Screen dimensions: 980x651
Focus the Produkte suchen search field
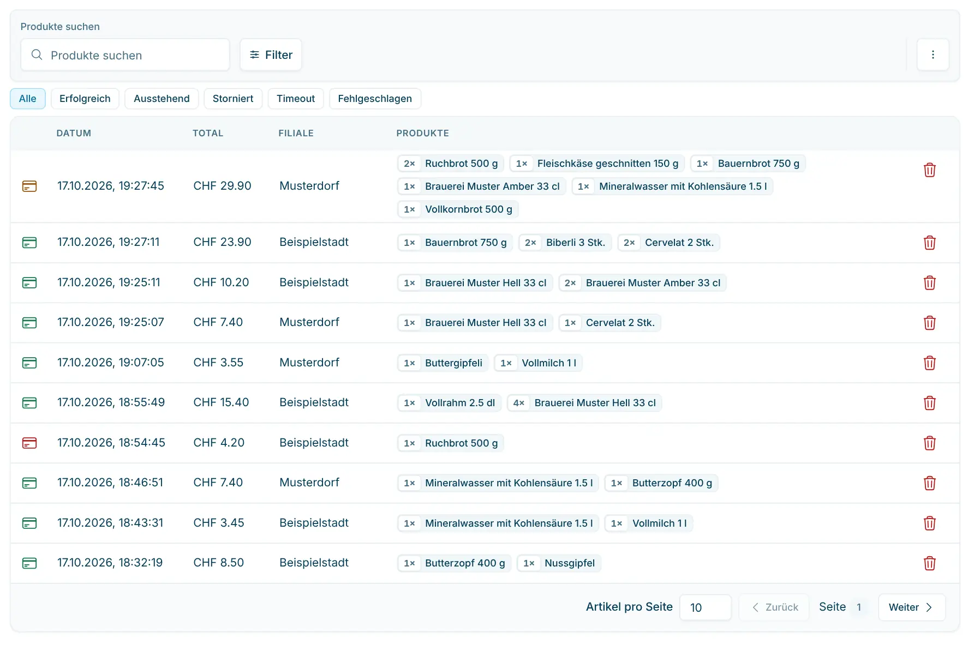125,55
